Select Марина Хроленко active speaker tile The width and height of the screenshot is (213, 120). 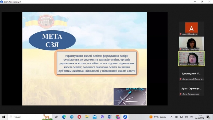coord(191,59)
